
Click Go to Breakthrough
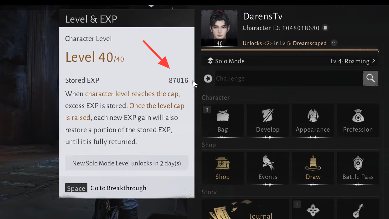click(x=118, y=188)
